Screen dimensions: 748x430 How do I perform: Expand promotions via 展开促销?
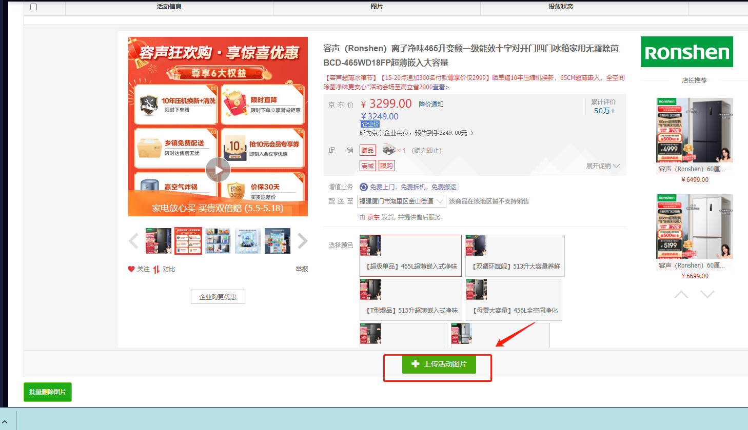pos(603,166)
